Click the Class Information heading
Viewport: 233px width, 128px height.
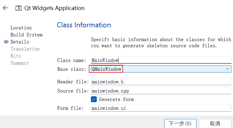click(84, 25)
